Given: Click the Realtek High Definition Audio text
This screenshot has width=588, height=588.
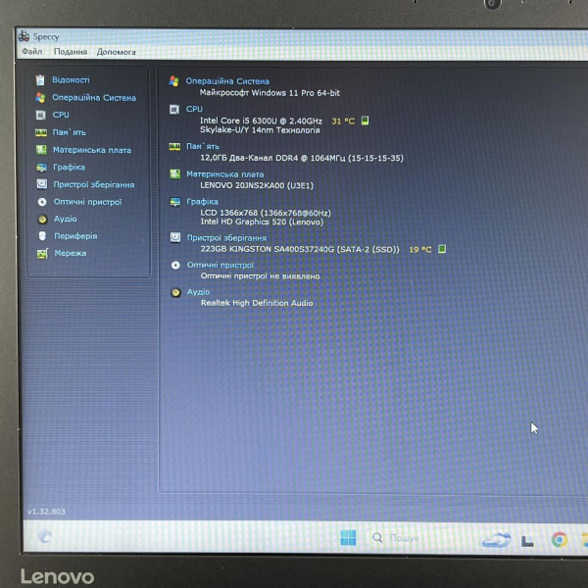Looking at the screenshot, I should click(257, 303).
